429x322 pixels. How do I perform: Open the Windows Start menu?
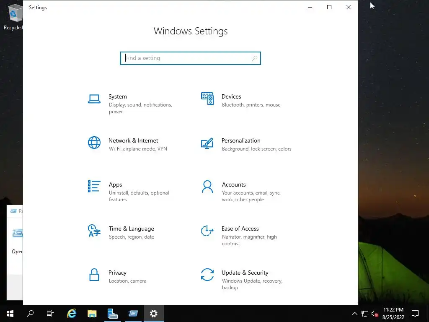tap(10, 314)
